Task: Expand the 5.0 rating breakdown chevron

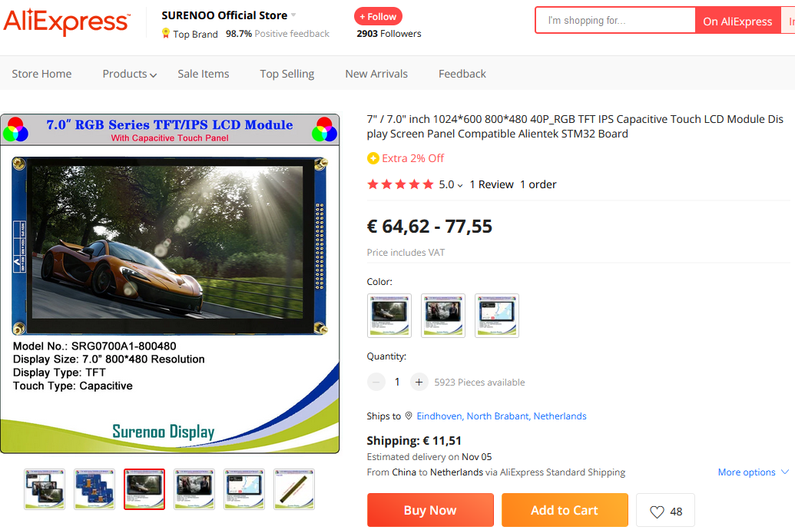Action: coord(460,185)
